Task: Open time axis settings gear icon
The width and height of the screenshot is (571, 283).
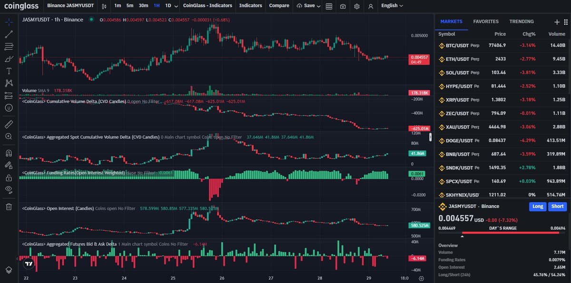Action: [x=421, y=278]
